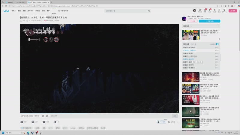Click the pink 投稿 upload button
The image size is (240, 135).
(233, 11)
